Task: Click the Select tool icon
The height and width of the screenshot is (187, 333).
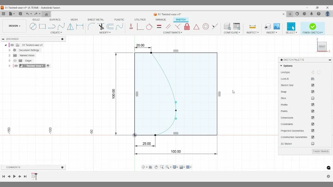Action: pyautogui.click(x=291, y=27)
